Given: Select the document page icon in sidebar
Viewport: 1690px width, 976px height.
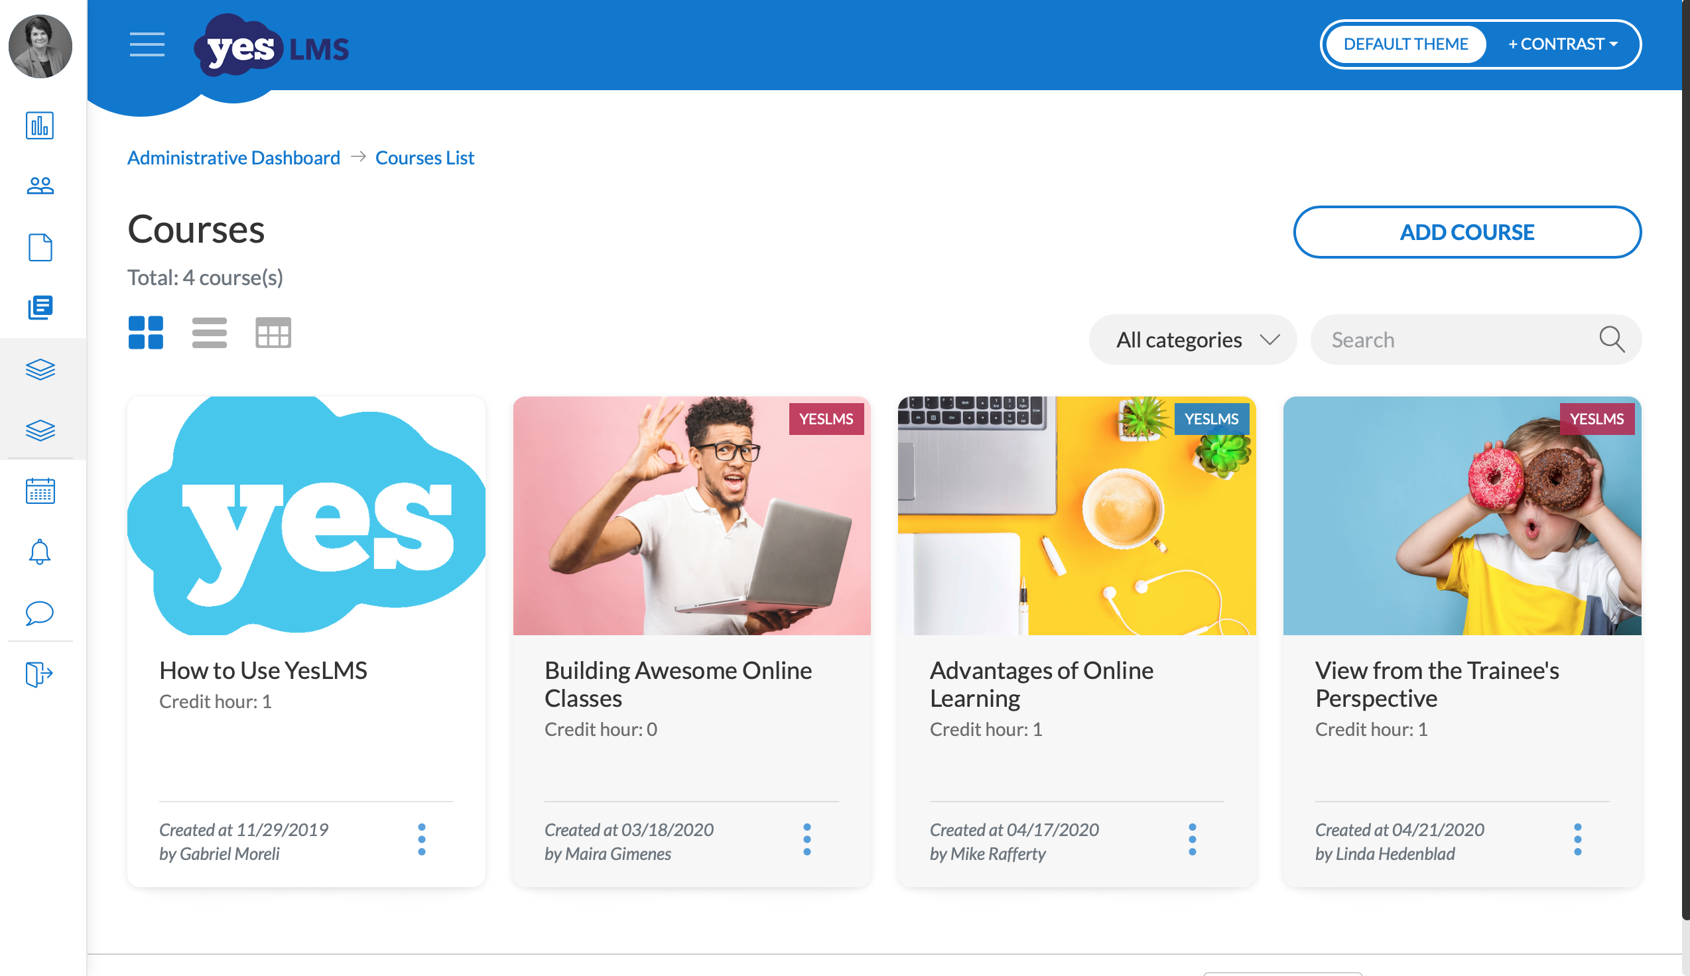Looking at the screenshot, I should click(x=40, y=247).
